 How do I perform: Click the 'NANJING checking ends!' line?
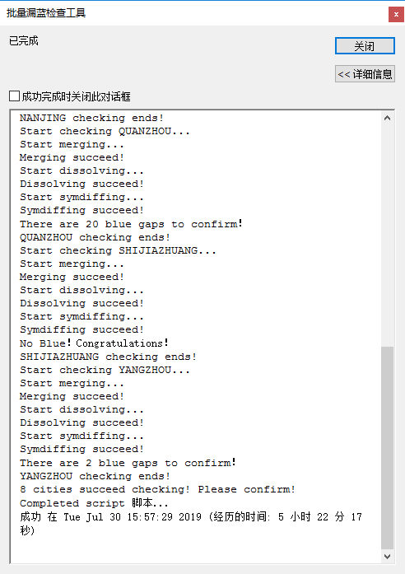pos(91,118)
